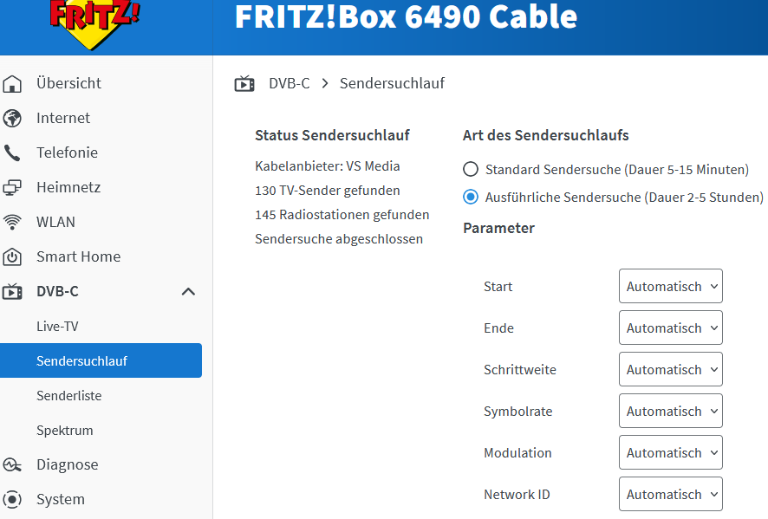768x519 pixels.
Task: Open Diagnose via the gear icon
Action: [x=13, y=464]
